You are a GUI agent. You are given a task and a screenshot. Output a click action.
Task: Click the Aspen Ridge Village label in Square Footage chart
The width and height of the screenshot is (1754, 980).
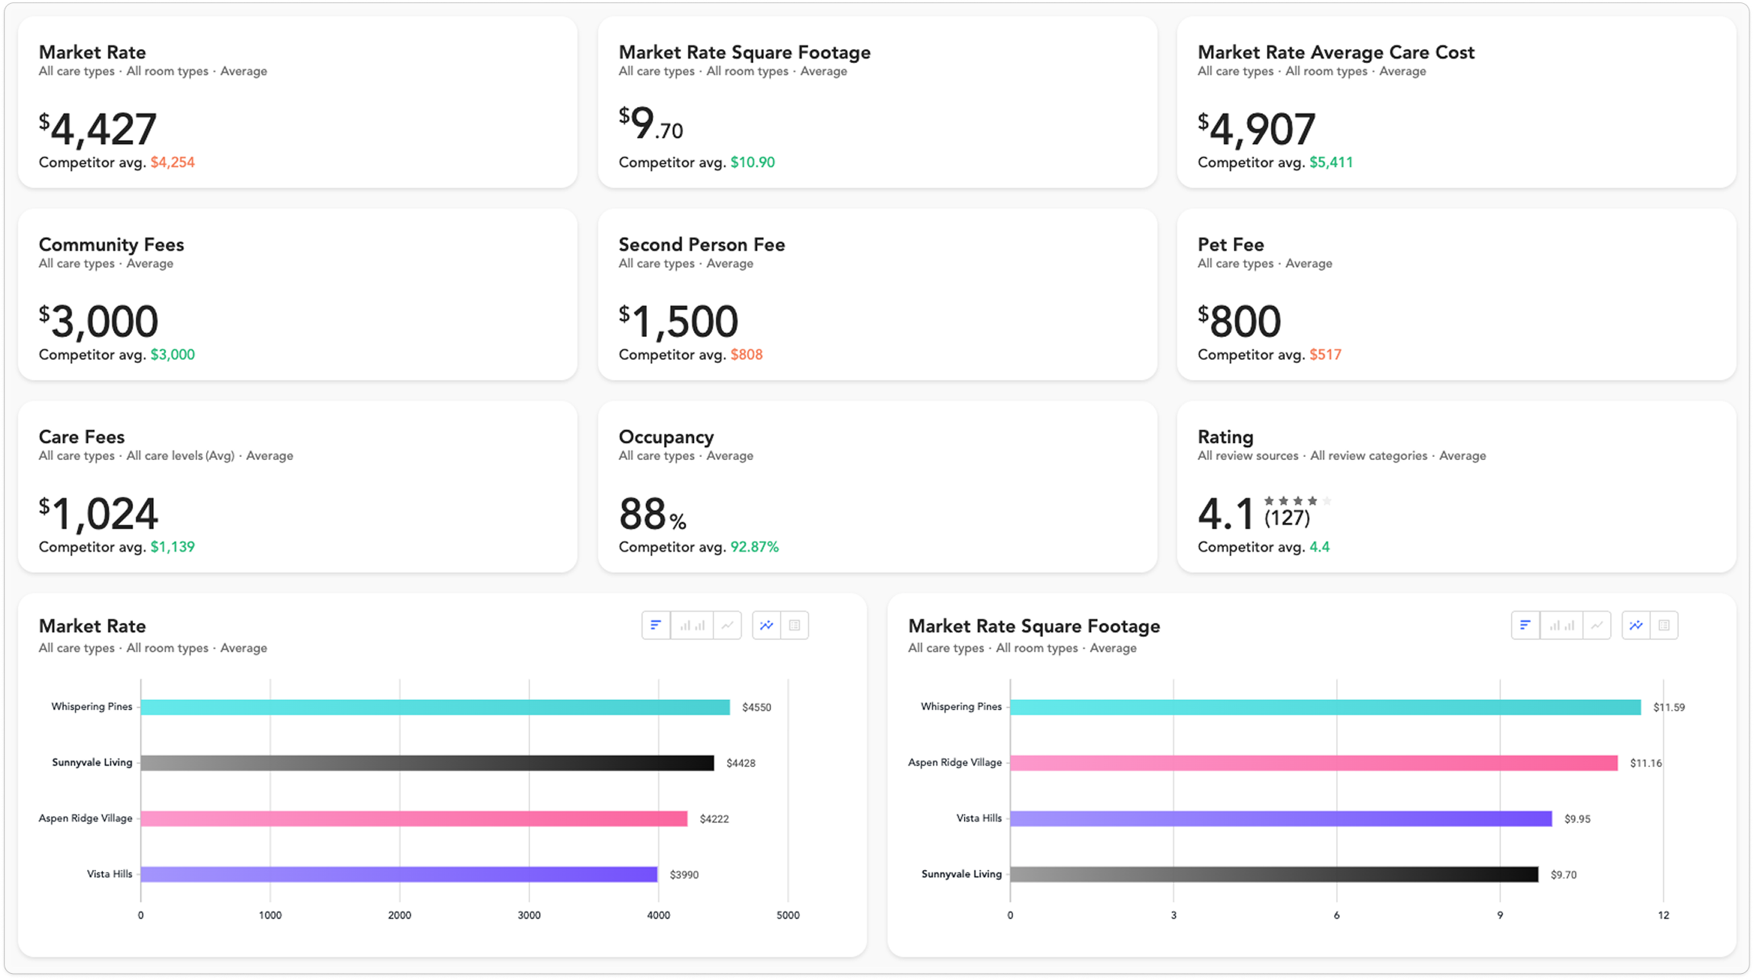point(954,762)
